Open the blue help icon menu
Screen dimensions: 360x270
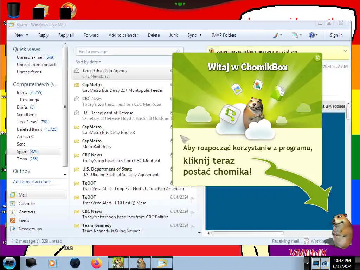pyautogui.click(x=311, y=35)
